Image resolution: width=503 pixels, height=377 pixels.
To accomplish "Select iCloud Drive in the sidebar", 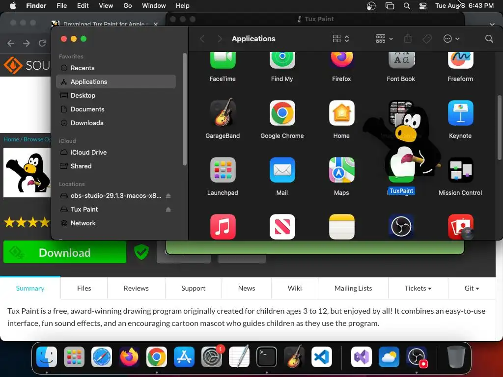I will [116, 152].
